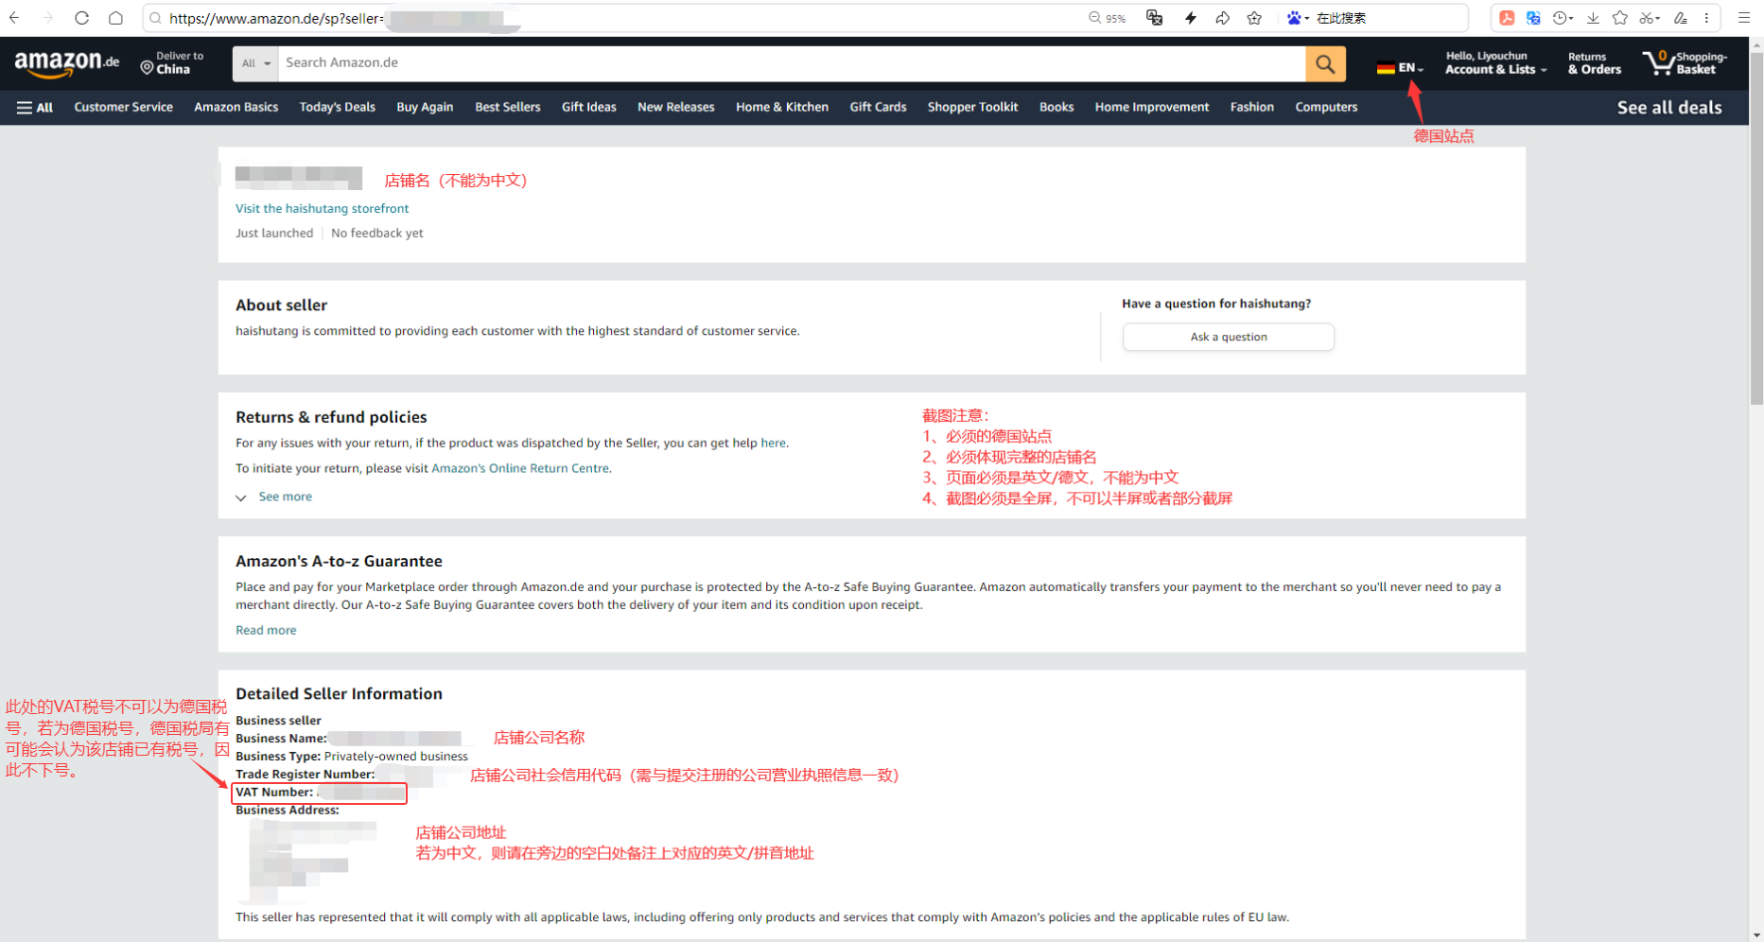Go to Customer Service
This screenshot has width=1764, height=942.
(x=123, y=107)
